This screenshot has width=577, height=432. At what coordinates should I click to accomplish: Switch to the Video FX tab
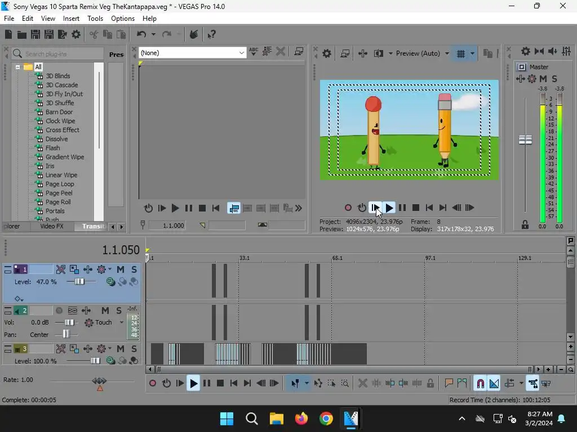click(x=51, y=226)
